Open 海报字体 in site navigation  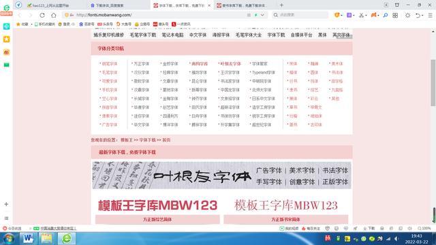pyautogui.click(x=221, y=35)
